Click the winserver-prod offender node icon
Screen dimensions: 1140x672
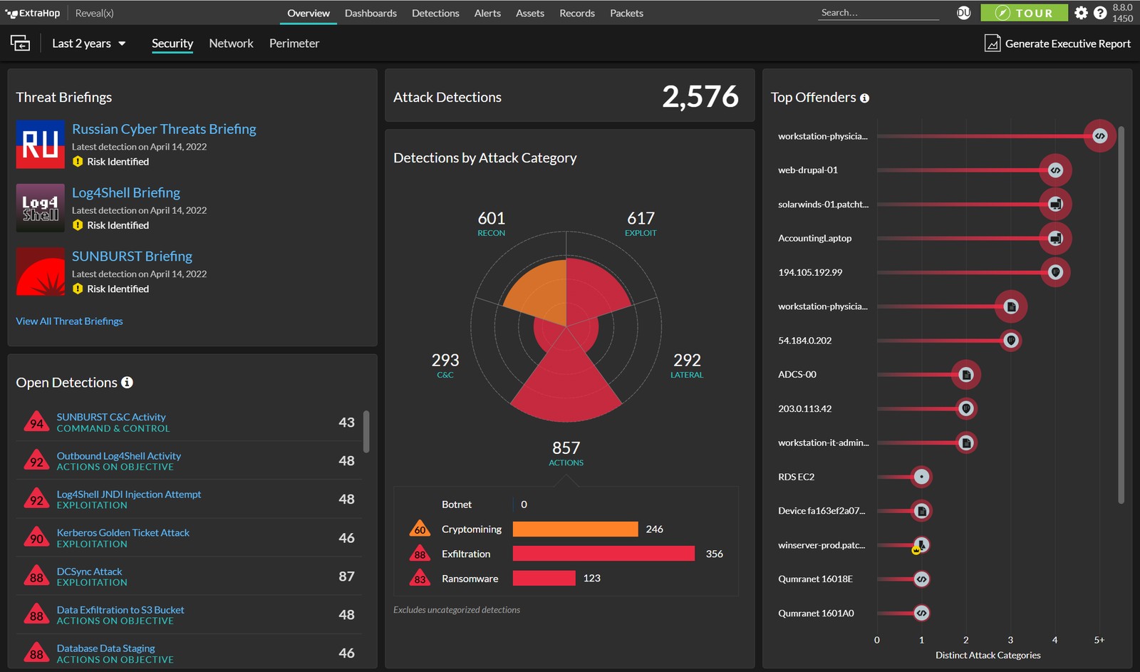click(x=921, y=545)
